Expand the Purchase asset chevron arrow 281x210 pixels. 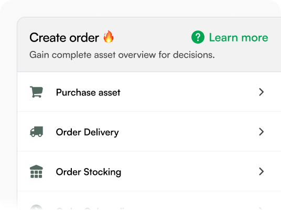261,92
